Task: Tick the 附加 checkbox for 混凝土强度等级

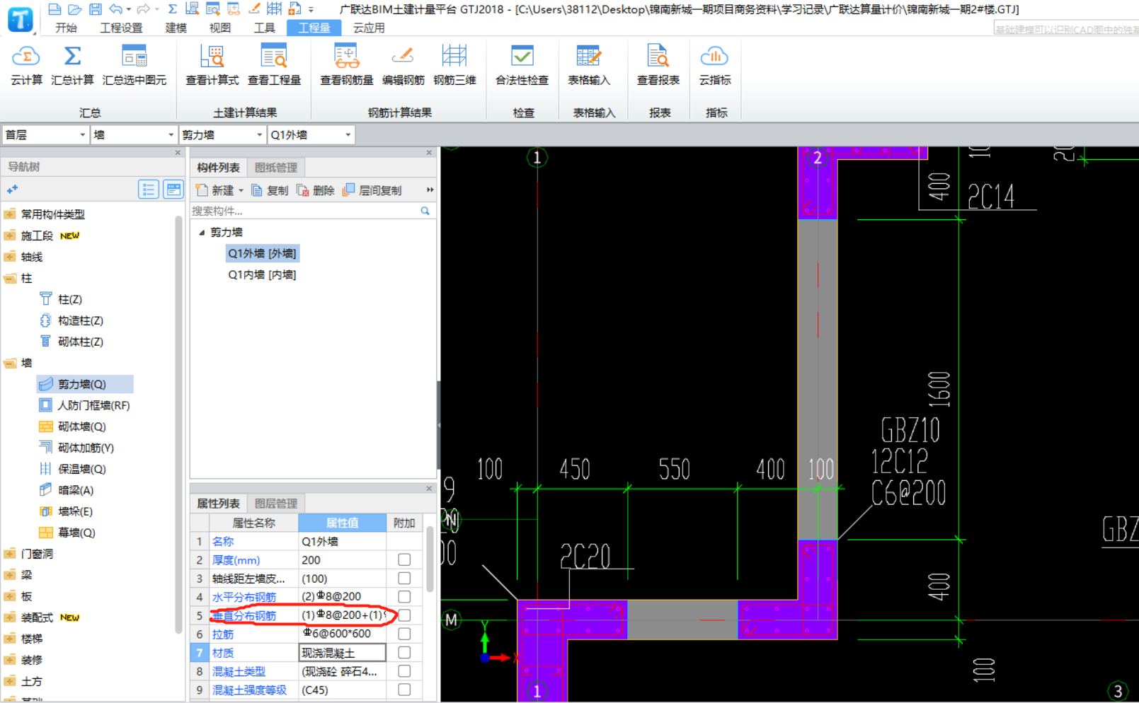Action: coord(404,690)
